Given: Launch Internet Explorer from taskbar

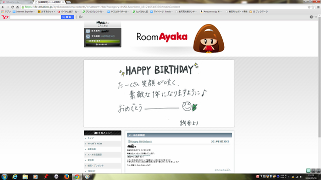Looking at the screenshot, I should click(15, 176).
